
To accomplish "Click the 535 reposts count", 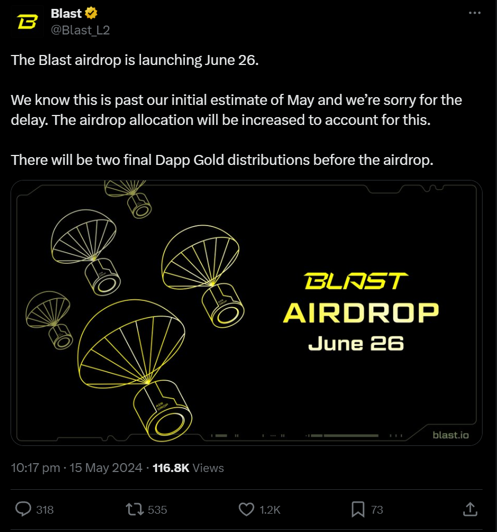I will click(x=157, y=510).
